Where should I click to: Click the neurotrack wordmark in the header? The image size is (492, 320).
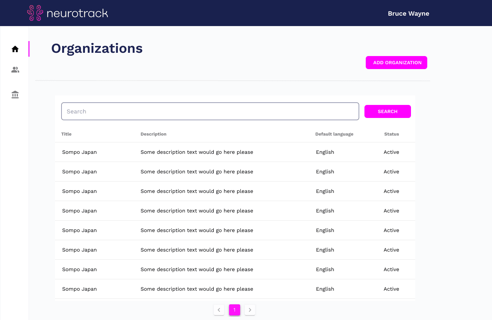click(x=77, y=13)
